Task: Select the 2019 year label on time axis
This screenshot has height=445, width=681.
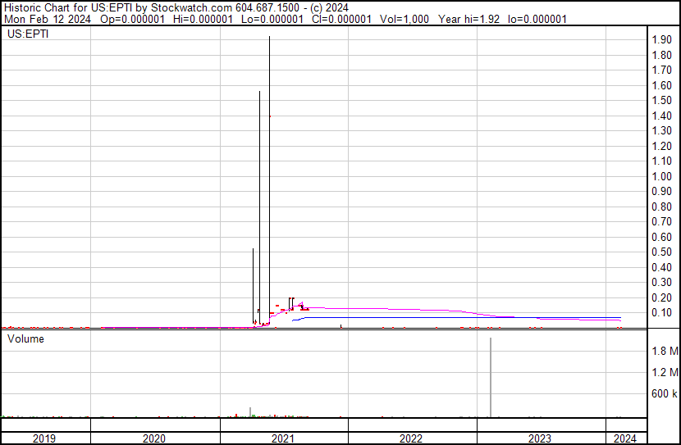Action: (x=44, y=438)
